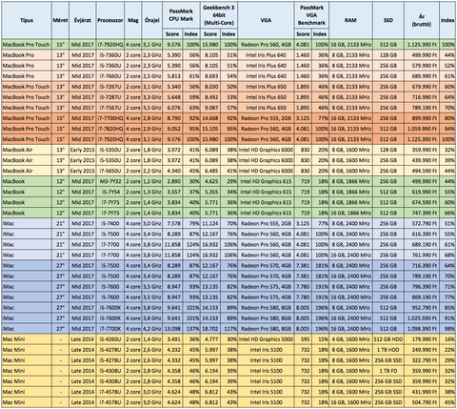Image resolution: width=457 pixels, height=409 pixels.
Task: Click processor cell "i5-7400"
Action: pos(110,223)
